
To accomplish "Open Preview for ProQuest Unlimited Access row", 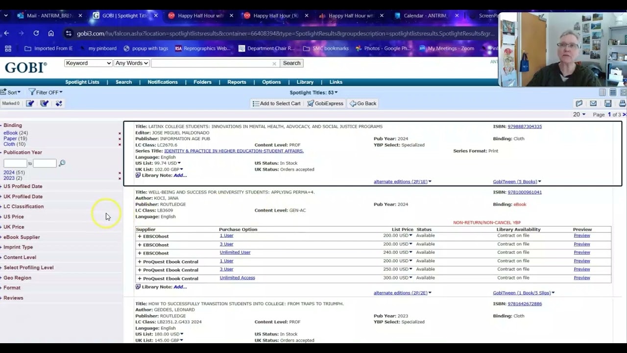I will [582, 278].
